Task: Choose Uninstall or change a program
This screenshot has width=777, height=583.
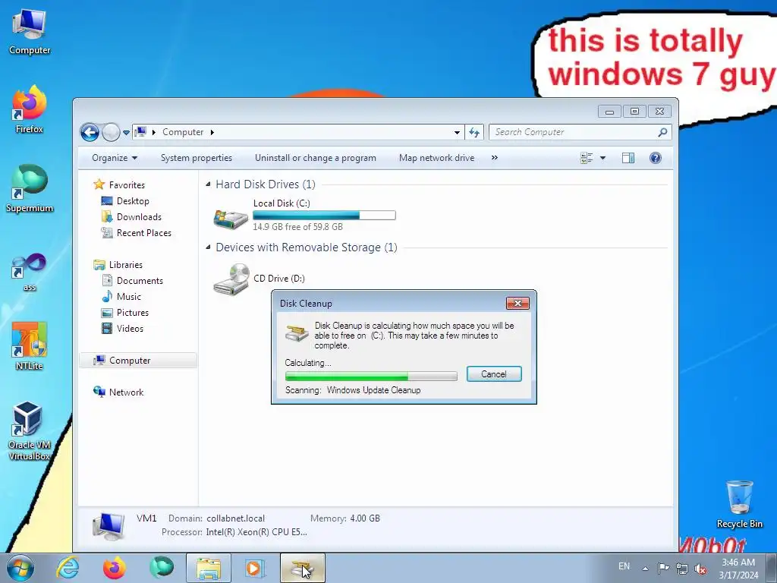Action: [315, 158]
